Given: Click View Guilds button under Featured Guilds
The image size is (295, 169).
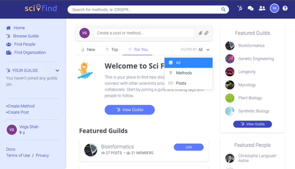Looking at the screenshot, I should pyautogui.click(x=252, y=124).
